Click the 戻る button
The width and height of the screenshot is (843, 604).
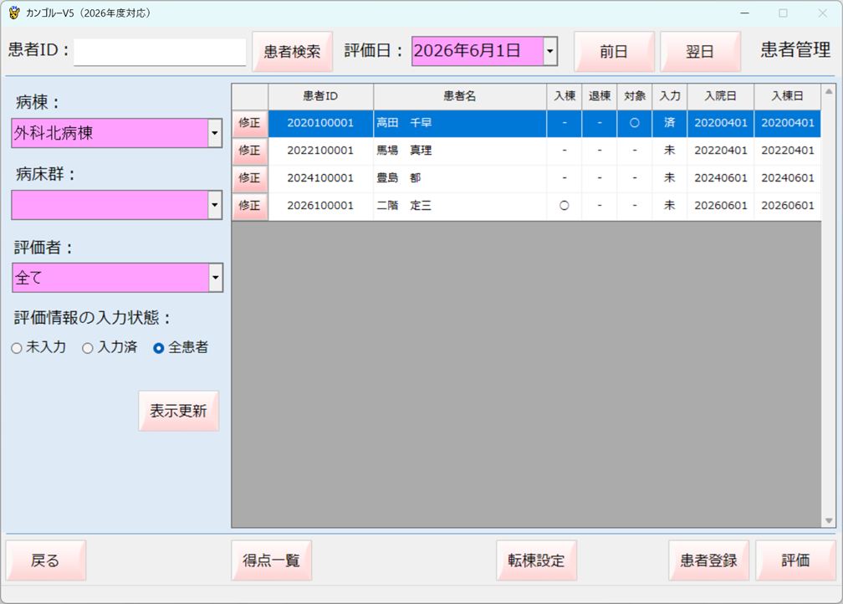coord(46,560)
